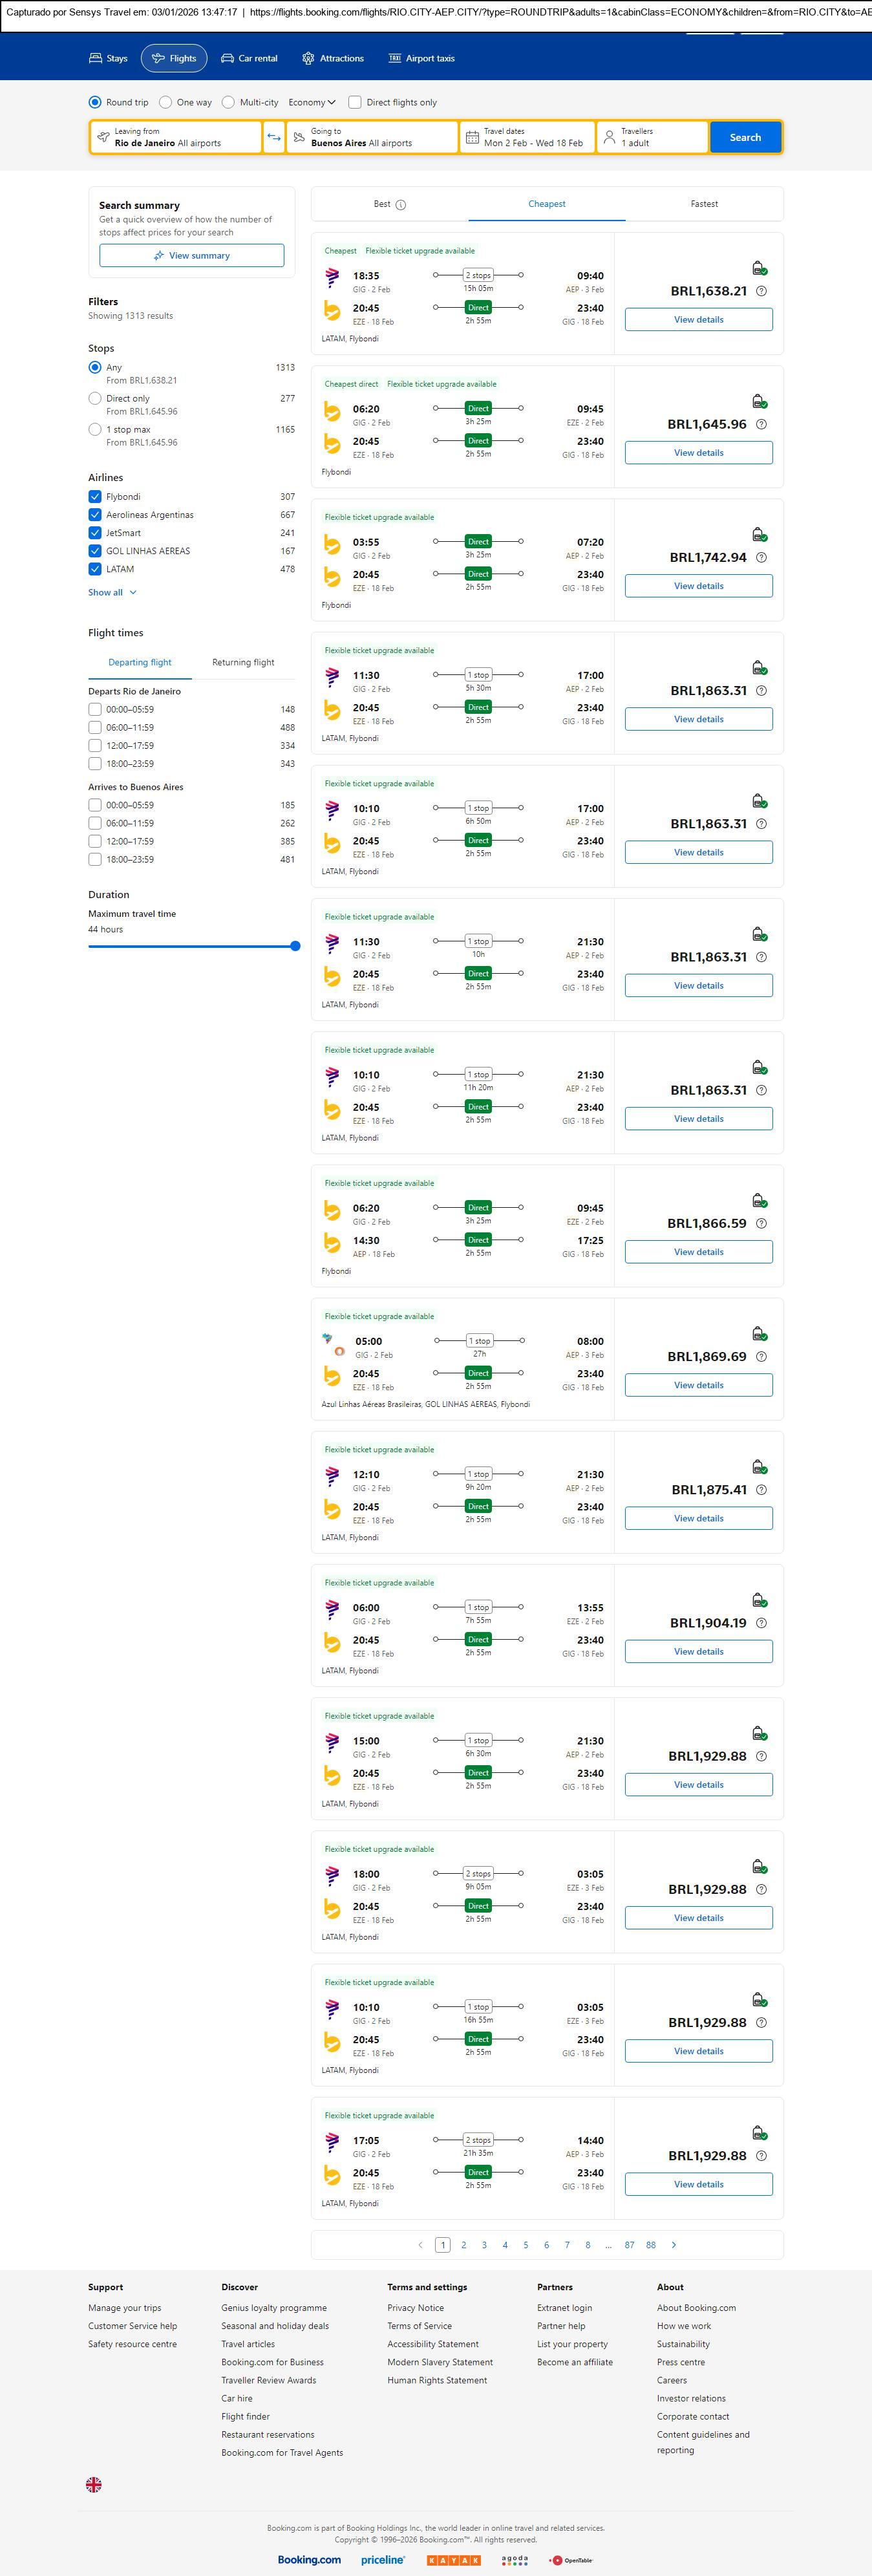Uncheck the Aerolineas Argentinas airline filter
Viewport: 872px width, 2576px height.
[x=95, y=515]
